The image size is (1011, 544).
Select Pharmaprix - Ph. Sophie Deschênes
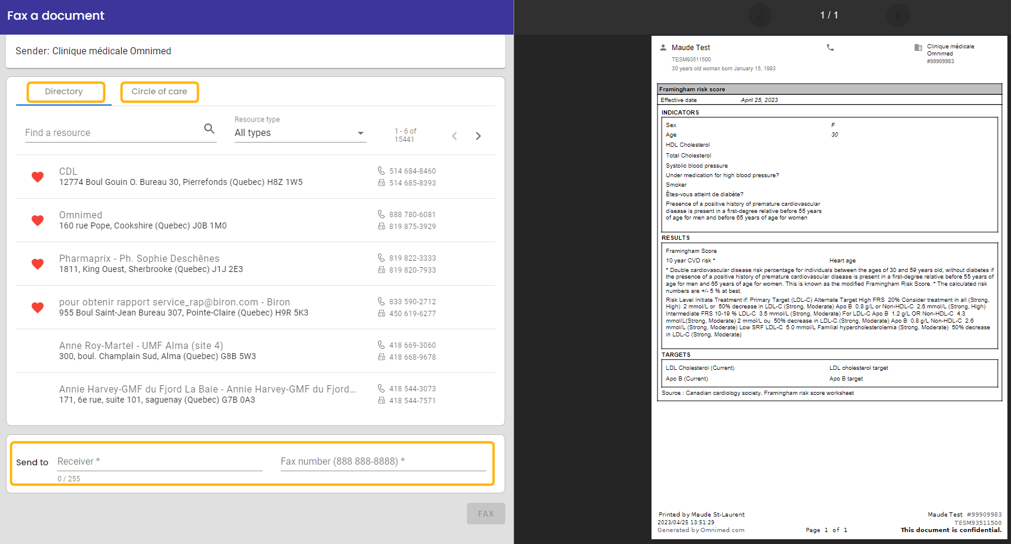(x=256, y=264)
